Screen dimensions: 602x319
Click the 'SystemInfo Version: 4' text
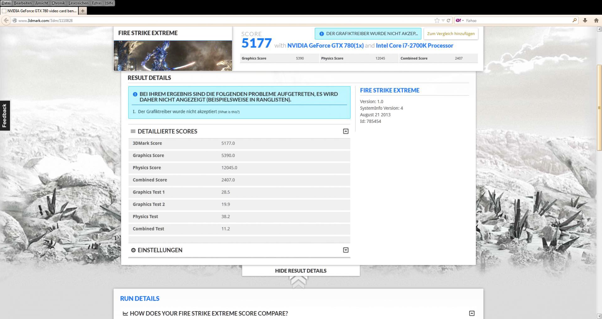click(381, 108)
